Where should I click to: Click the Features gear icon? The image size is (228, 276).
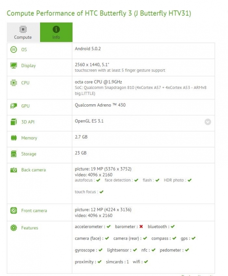[13, 228]
